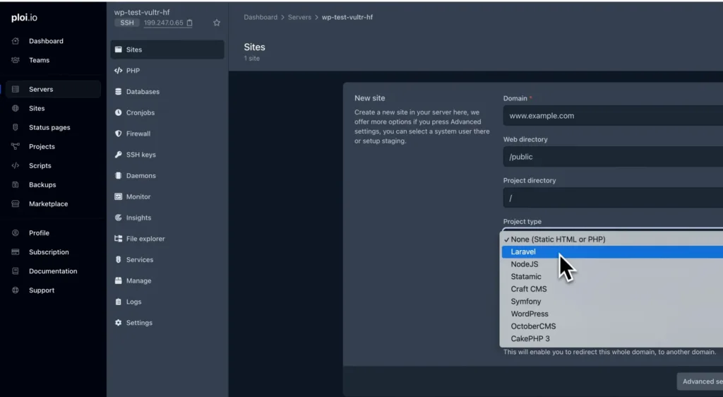Pick Craft CMS from the dropdown

coord(612,289)
